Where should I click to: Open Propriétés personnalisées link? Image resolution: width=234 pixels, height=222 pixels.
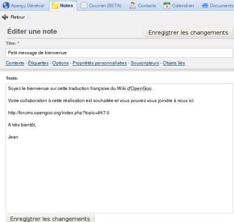[x=100, y=63]
